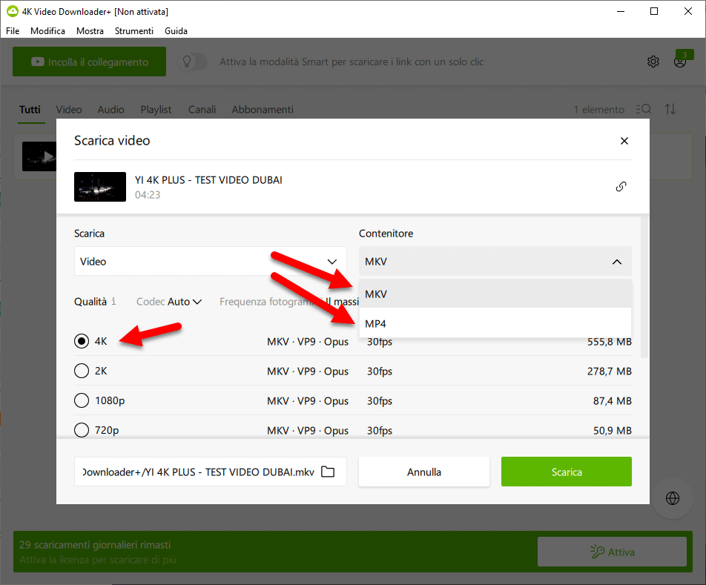
Task: Click the 04:23 duration text
Action: pyautogui.click(x=148, y=195)
